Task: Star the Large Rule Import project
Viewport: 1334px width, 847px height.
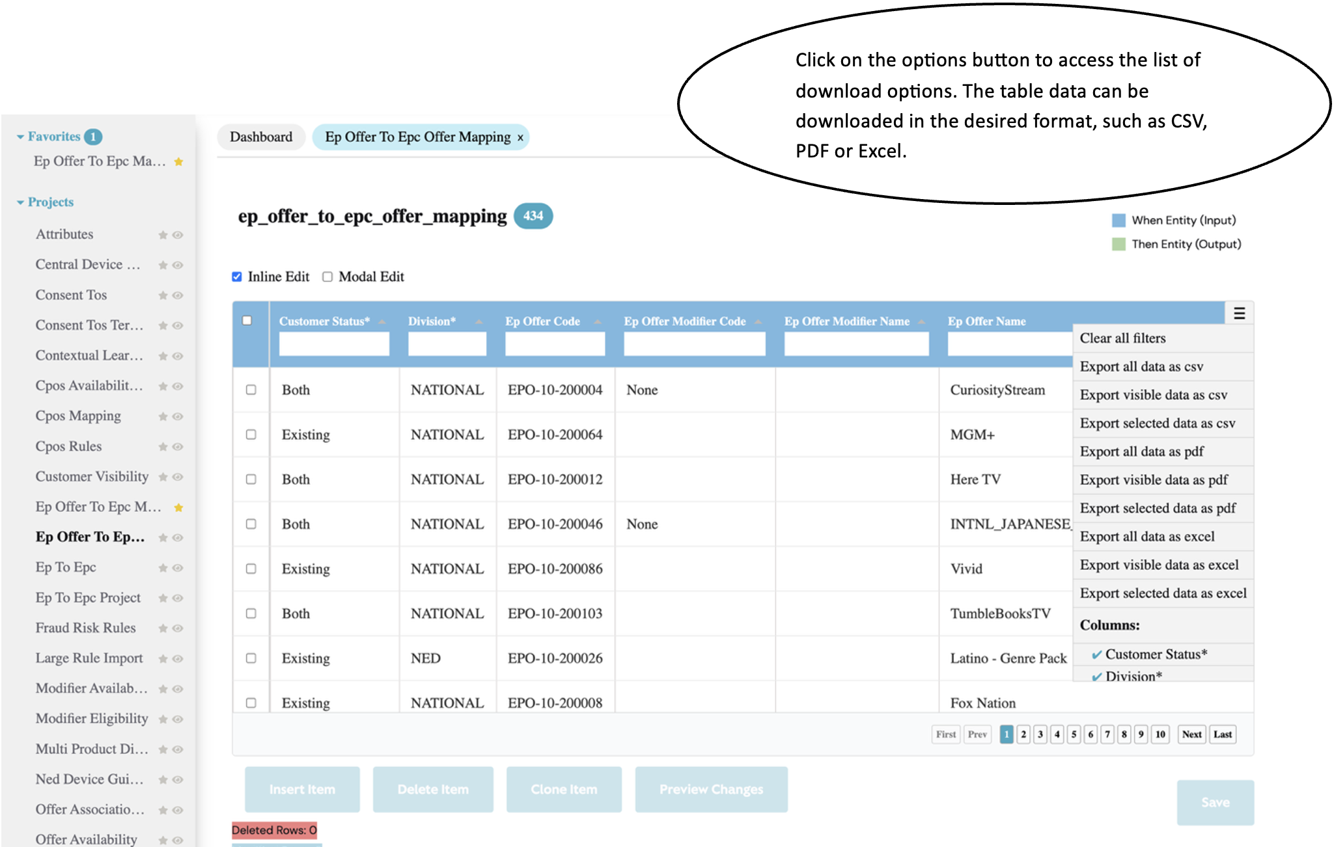Action: pyautogui.click(x=163, y=659)
